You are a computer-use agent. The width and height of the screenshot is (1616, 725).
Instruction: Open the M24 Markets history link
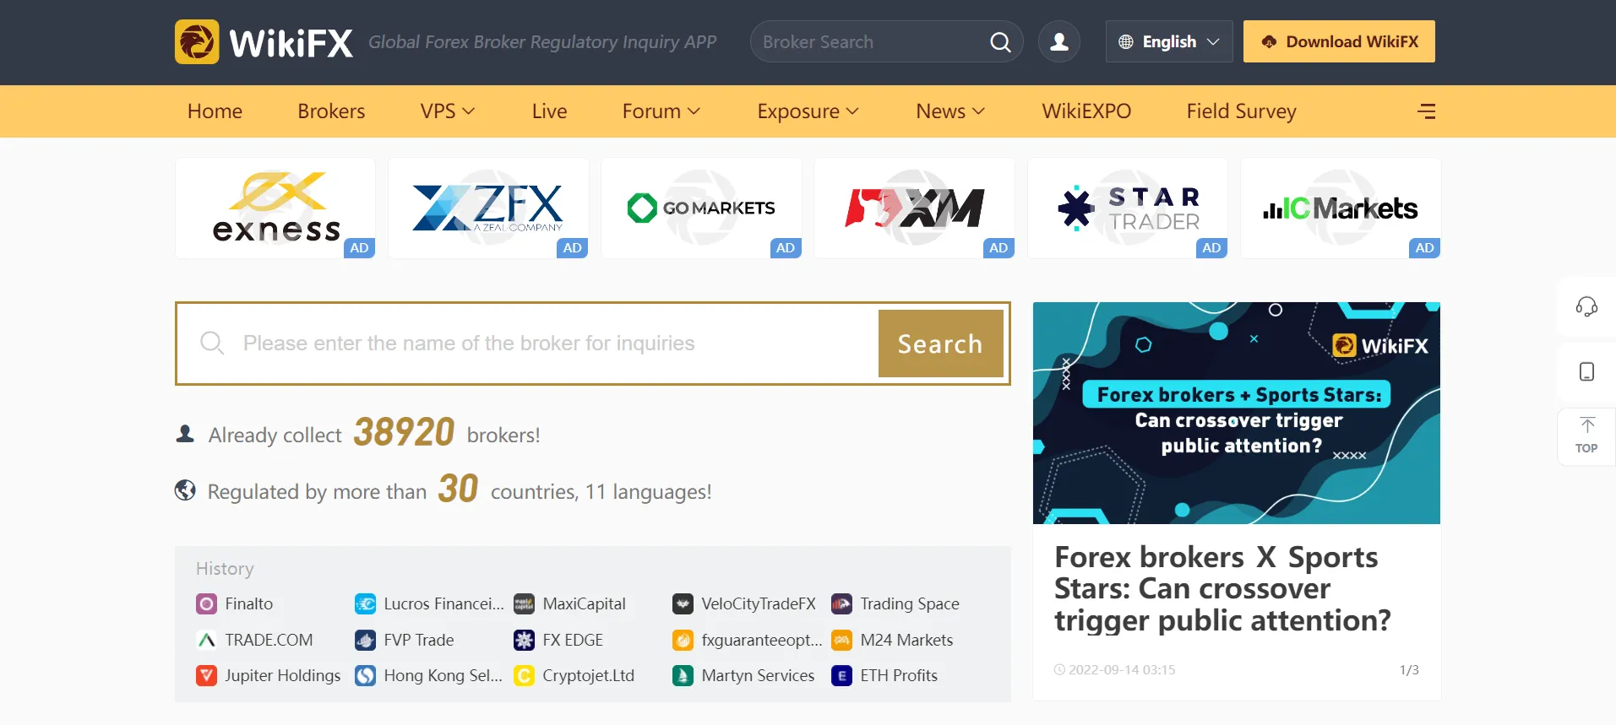click(906, 641)
